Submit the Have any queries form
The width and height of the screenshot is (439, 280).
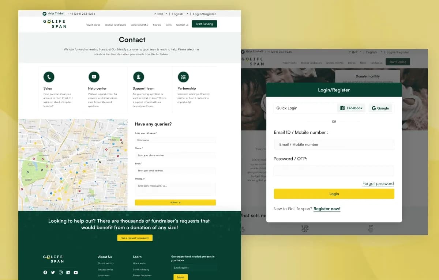[x=175, y=203]
